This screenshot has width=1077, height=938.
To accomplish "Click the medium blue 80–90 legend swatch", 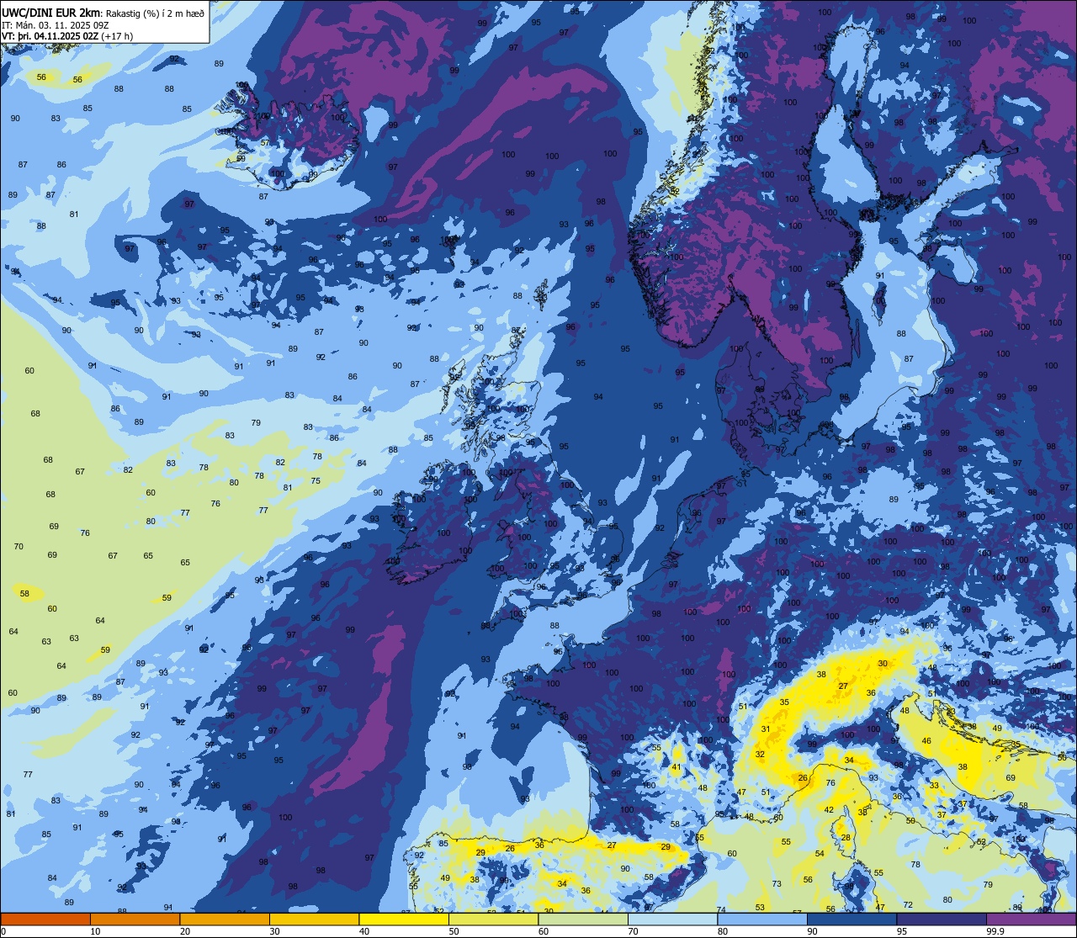I will click(762, 919).
